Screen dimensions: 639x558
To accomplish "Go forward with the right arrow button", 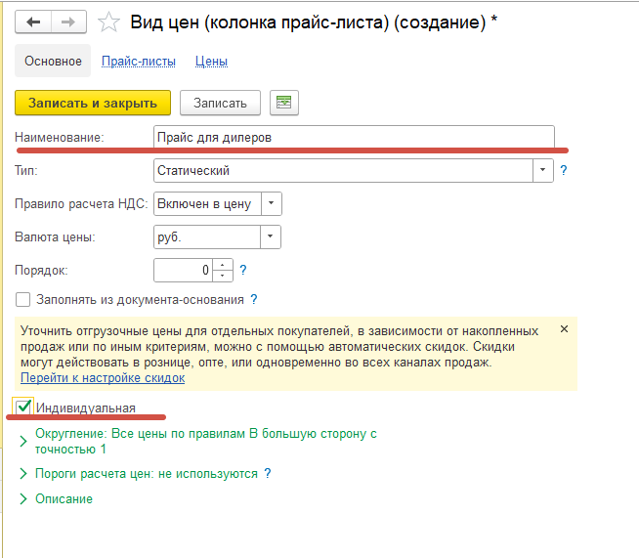I will point(68,21).
